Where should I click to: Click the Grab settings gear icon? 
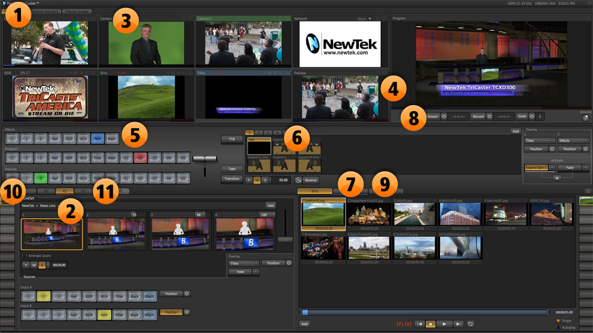(532, 117)
